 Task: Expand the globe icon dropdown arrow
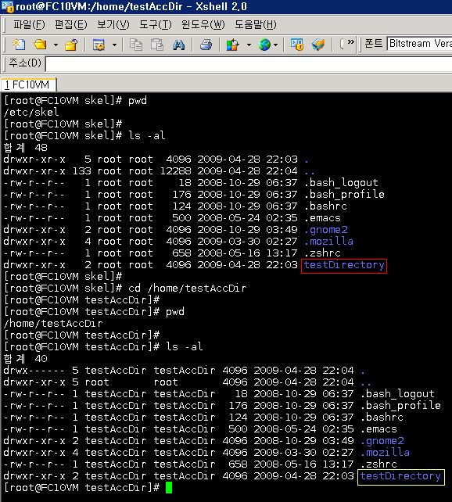pyautogui.click(x=275, y=45)
